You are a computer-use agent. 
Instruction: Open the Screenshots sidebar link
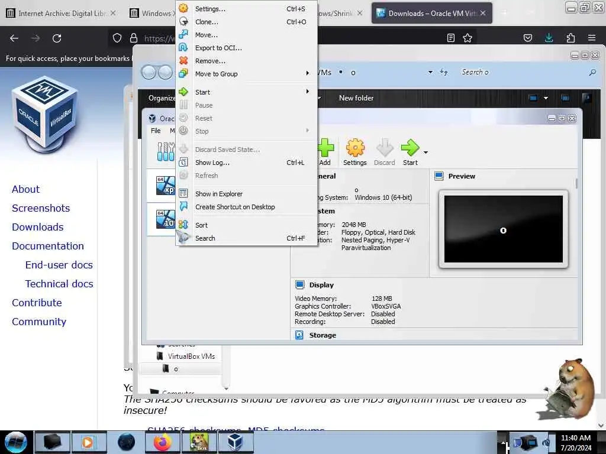[x=41, y=208]
